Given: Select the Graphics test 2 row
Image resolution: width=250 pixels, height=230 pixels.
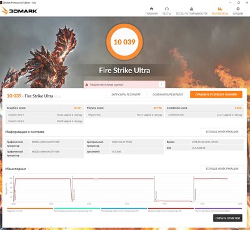Looking at the screenshot, I should click(44, 121).
